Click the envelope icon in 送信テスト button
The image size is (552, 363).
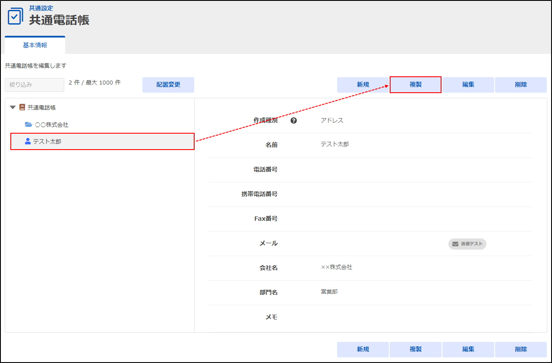pos(455,244)
